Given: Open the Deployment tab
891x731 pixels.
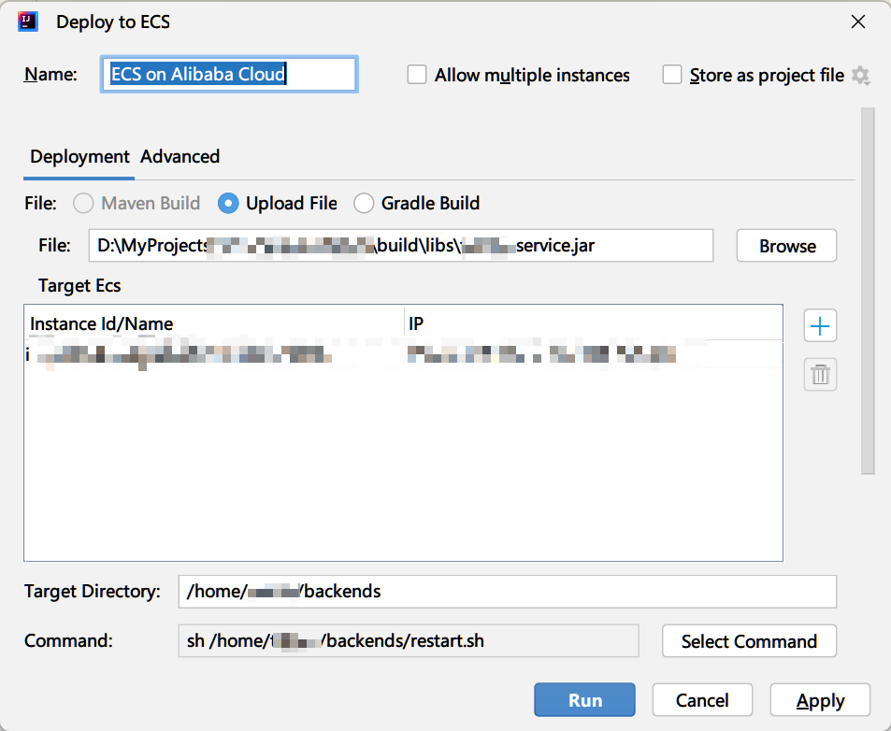Looking at the screenshot, I should [x=79, y=156].
